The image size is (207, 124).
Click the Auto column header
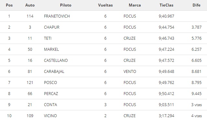(30, 5)
